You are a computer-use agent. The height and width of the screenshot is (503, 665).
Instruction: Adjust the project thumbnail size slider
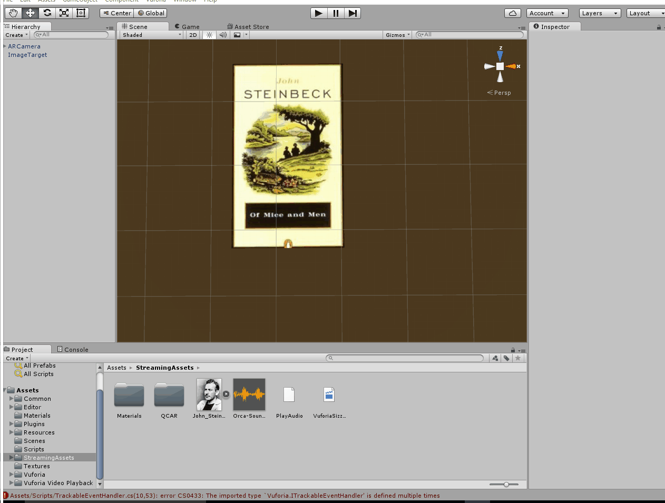[x=506, y=484]
